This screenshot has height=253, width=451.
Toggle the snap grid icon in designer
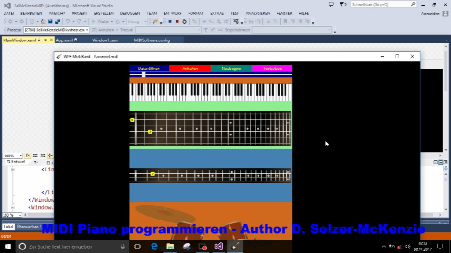coord(35,155)
